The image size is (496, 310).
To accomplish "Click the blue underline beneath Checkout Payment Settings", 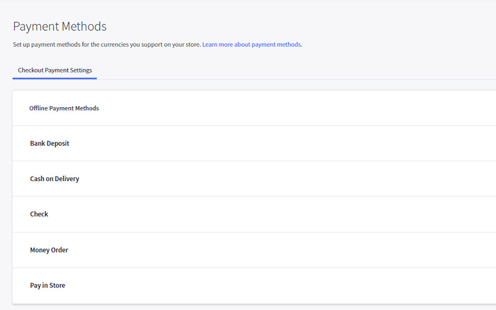I will coord(55,78).
